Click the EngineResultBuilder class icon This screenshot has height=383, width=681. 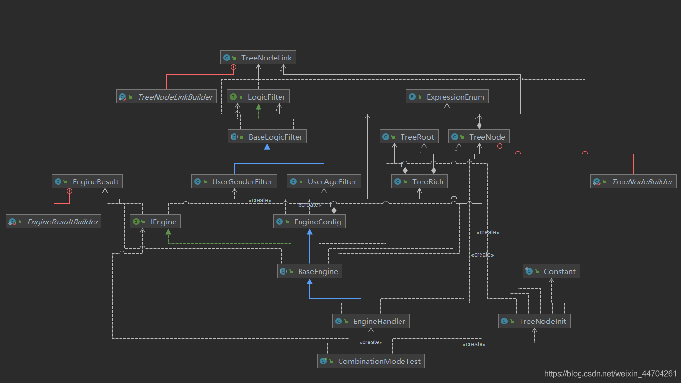click(x=13, y=222)
